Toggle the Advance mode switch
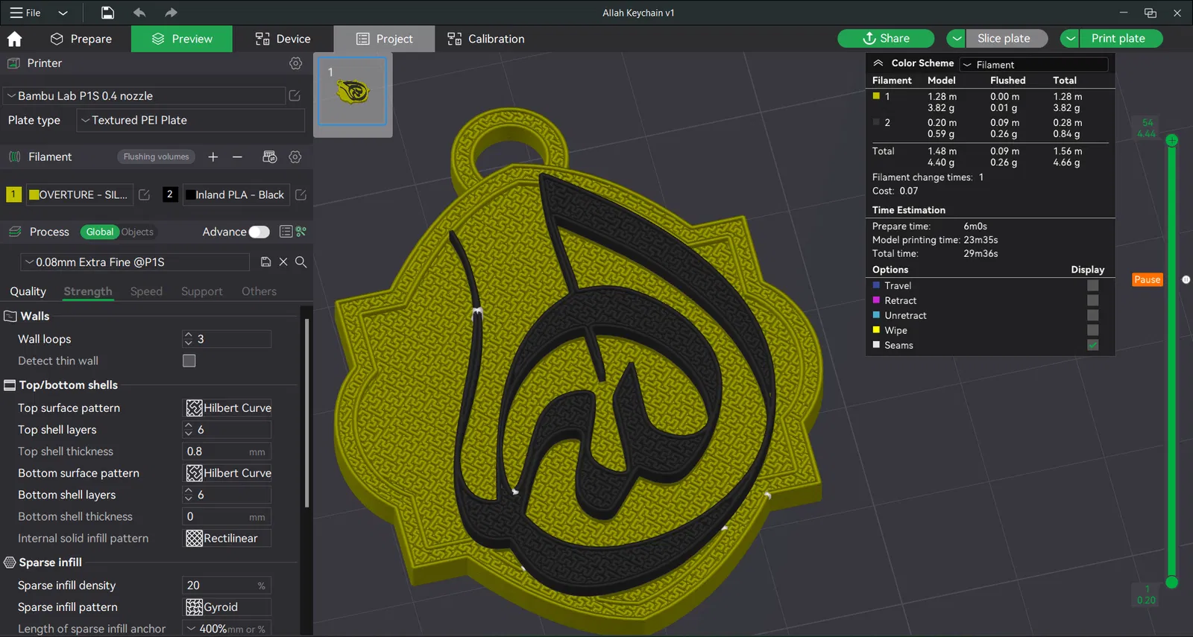 pos(259,232)
